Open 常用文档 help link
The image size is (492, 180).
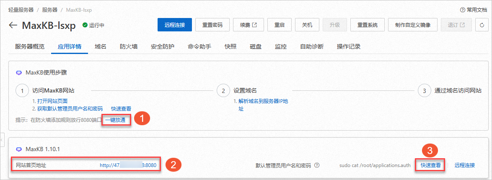pyautogui.click(x=473, y=10)
